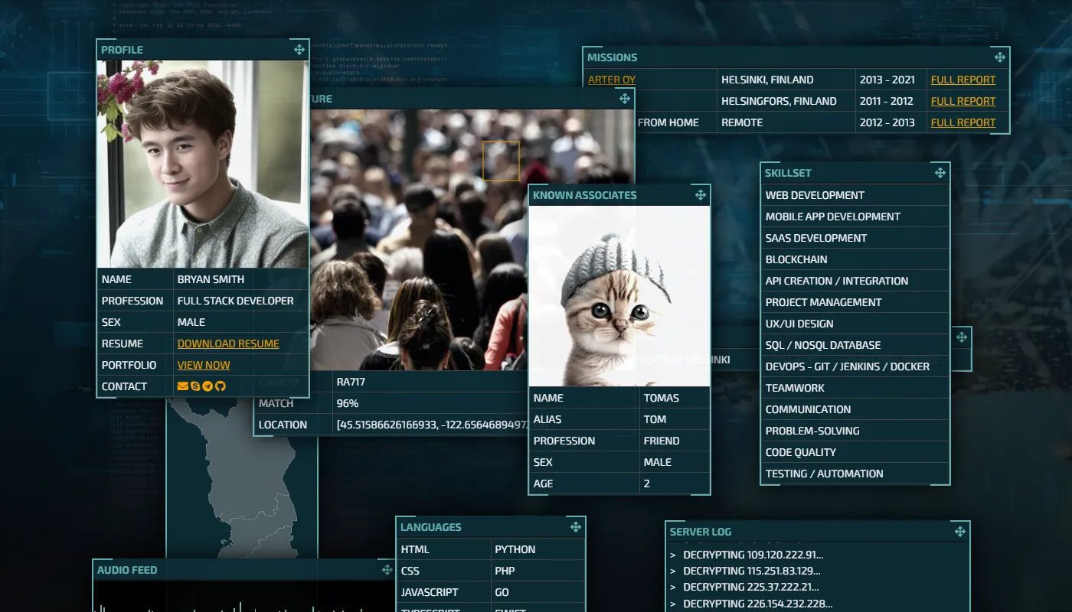The image size is (1072, 612).
Task: Click log entry Decrypting 225.37.222.21
Action: pyautogui.click(x=750, y=587)
